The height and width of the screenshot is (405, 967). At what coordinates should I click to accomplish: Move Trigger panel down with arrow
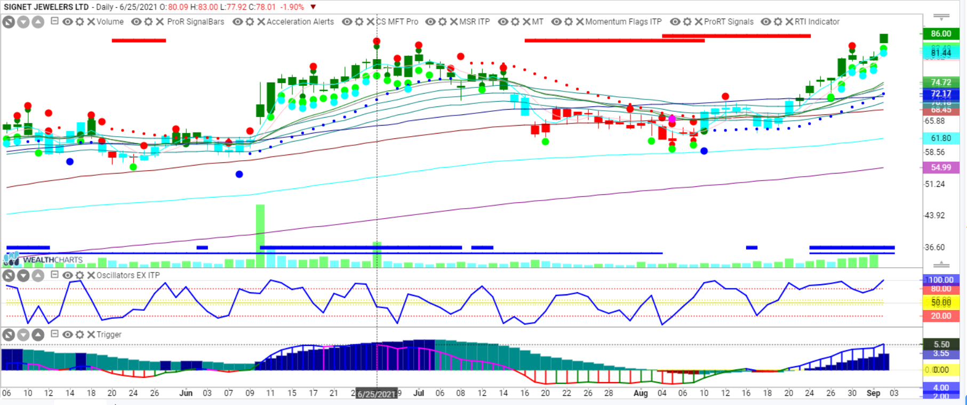[23, 335]
